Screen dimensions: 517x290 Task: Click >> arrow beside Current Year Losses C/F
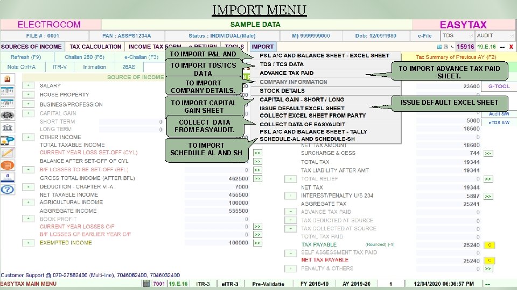[x=257, y=227]
